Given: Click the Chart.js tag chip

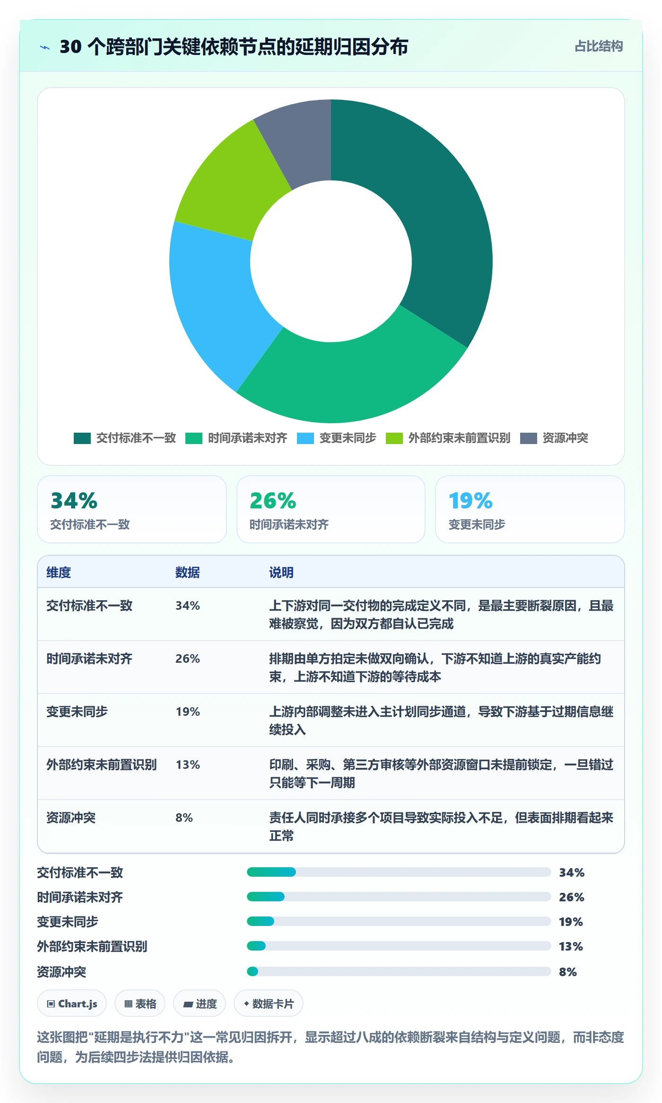Looking at the screenshot, I should (x=72, y=1003).
